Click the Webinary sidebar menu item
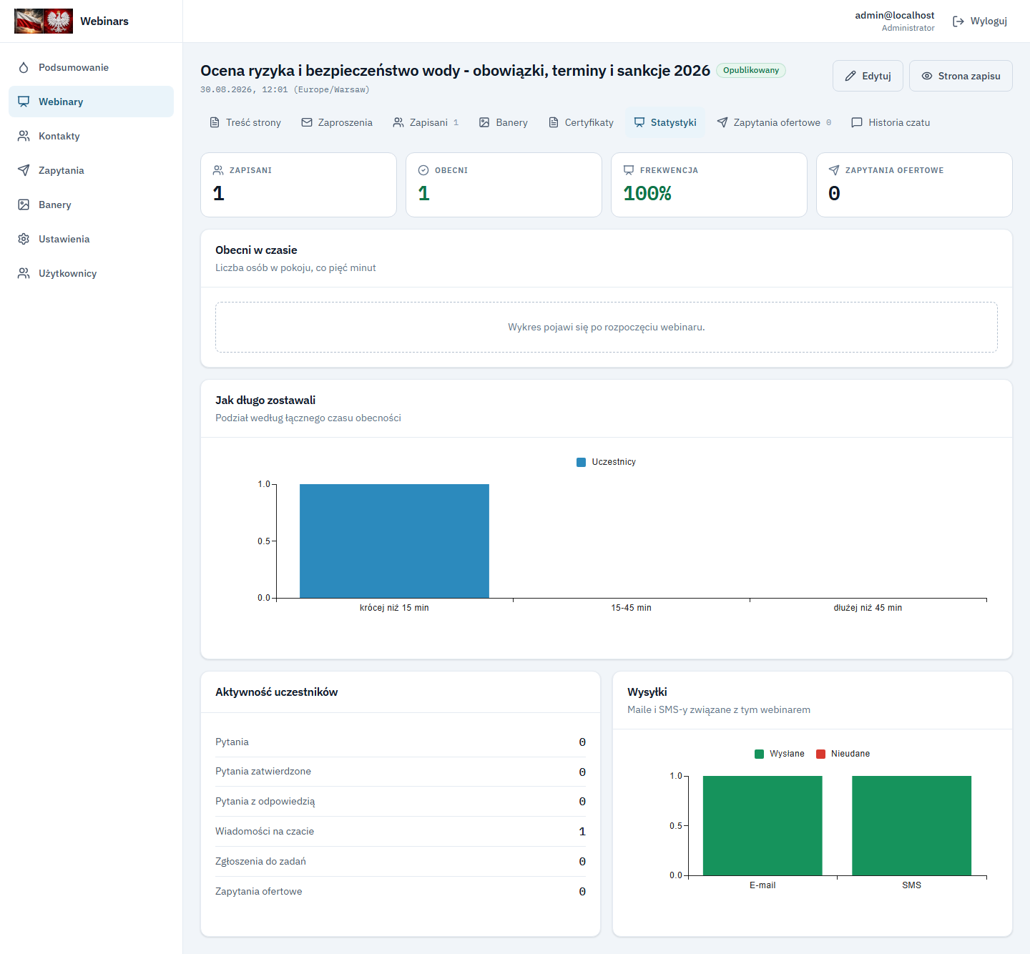Viewport: 1030px width, 954px height. tap(91, 102)
